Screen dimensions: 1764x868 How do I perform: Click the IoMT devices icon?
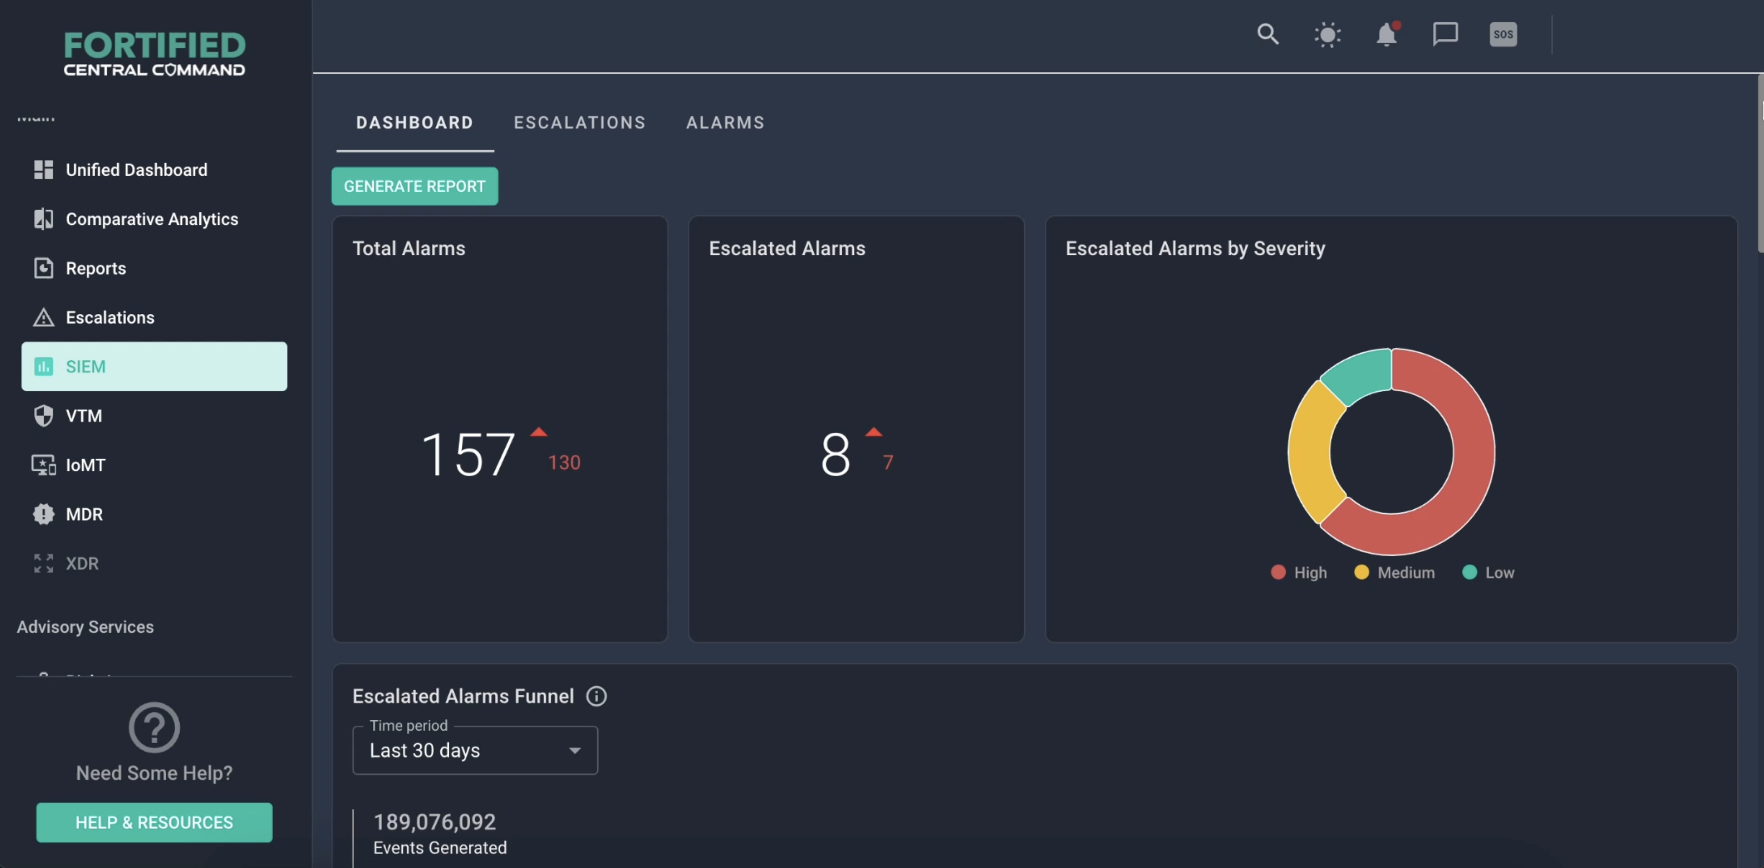[x=43, y=465]
